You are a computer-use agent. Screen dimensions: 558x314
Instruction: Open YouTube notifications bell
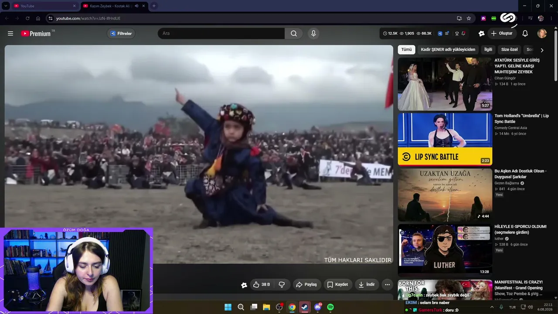(x=525, y=34)
